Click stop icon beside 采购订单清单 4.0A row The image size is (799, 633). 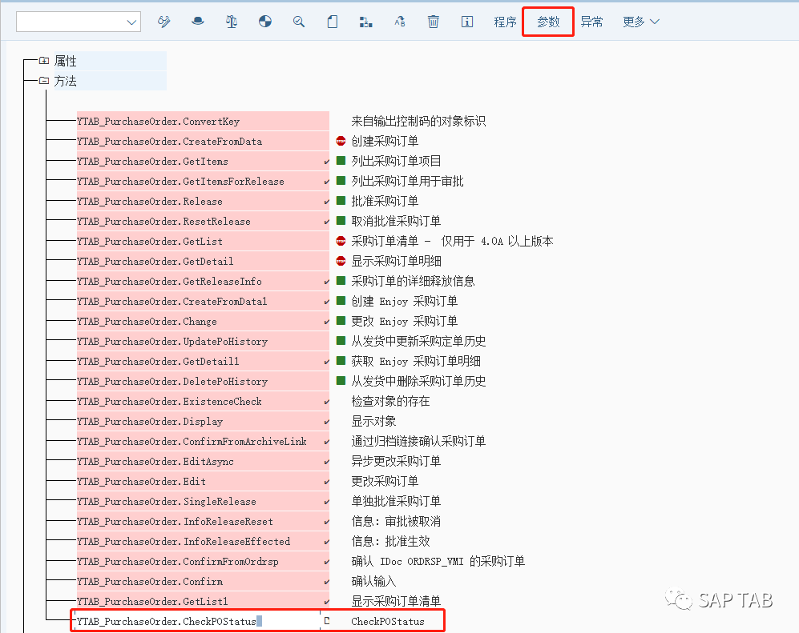pos(341,241)
